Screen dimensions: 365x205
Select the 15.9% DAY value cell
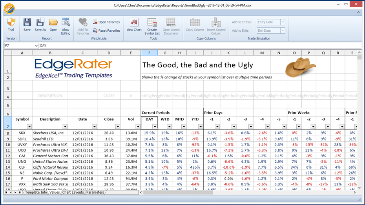coord(149,133)
